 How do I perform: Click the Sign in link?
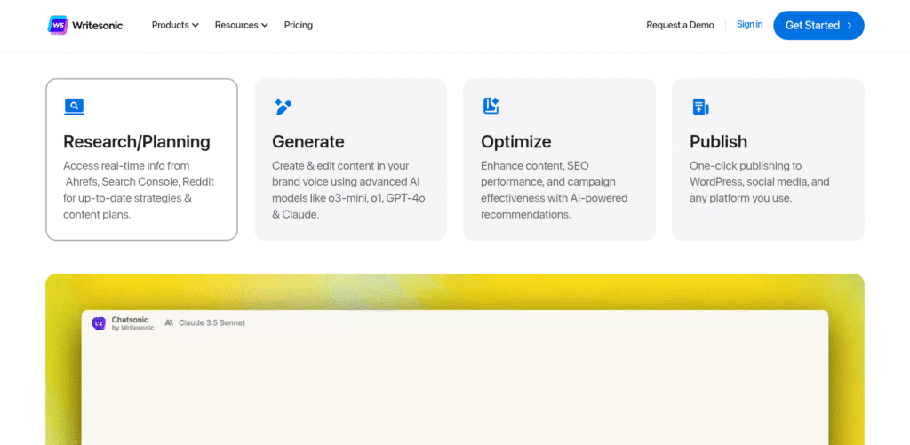(x=749, y=25)
